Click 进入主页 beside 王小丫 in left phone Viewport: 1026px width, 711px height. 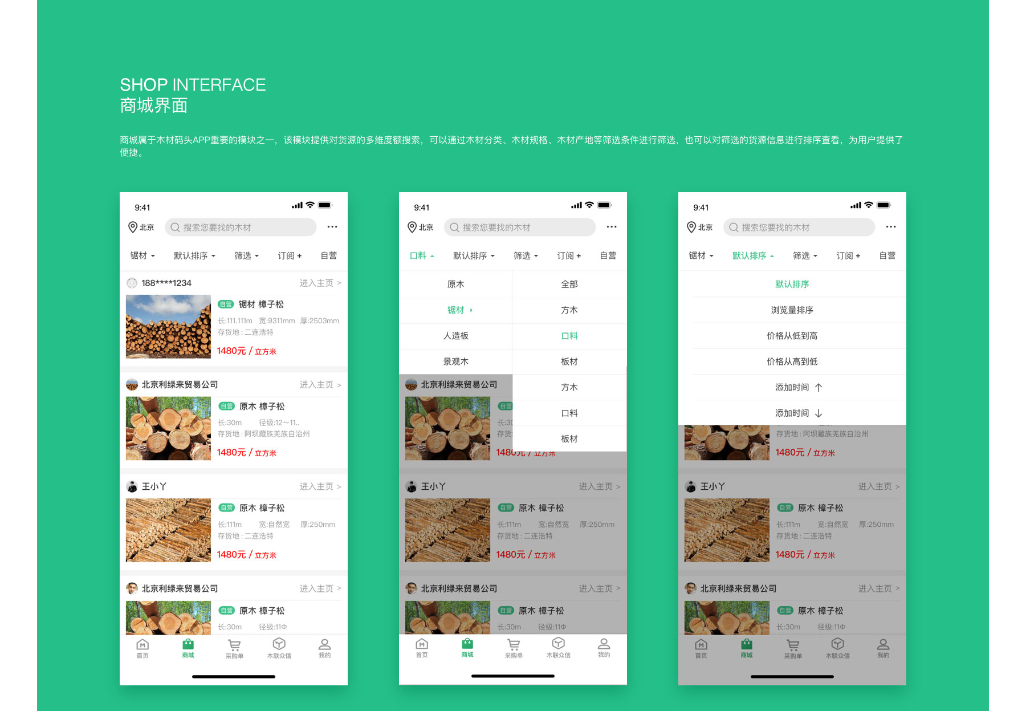click(320, 486)
